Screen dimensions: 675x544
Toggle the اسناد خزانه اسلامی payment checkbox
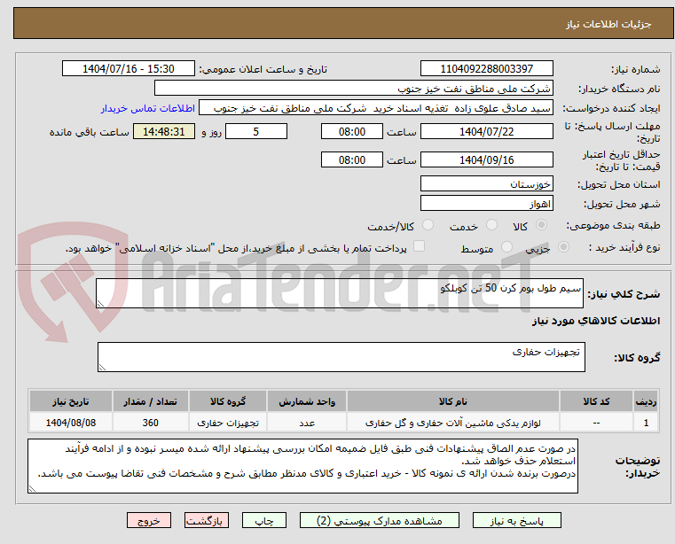pyautogui.click(x=419, y=246)
